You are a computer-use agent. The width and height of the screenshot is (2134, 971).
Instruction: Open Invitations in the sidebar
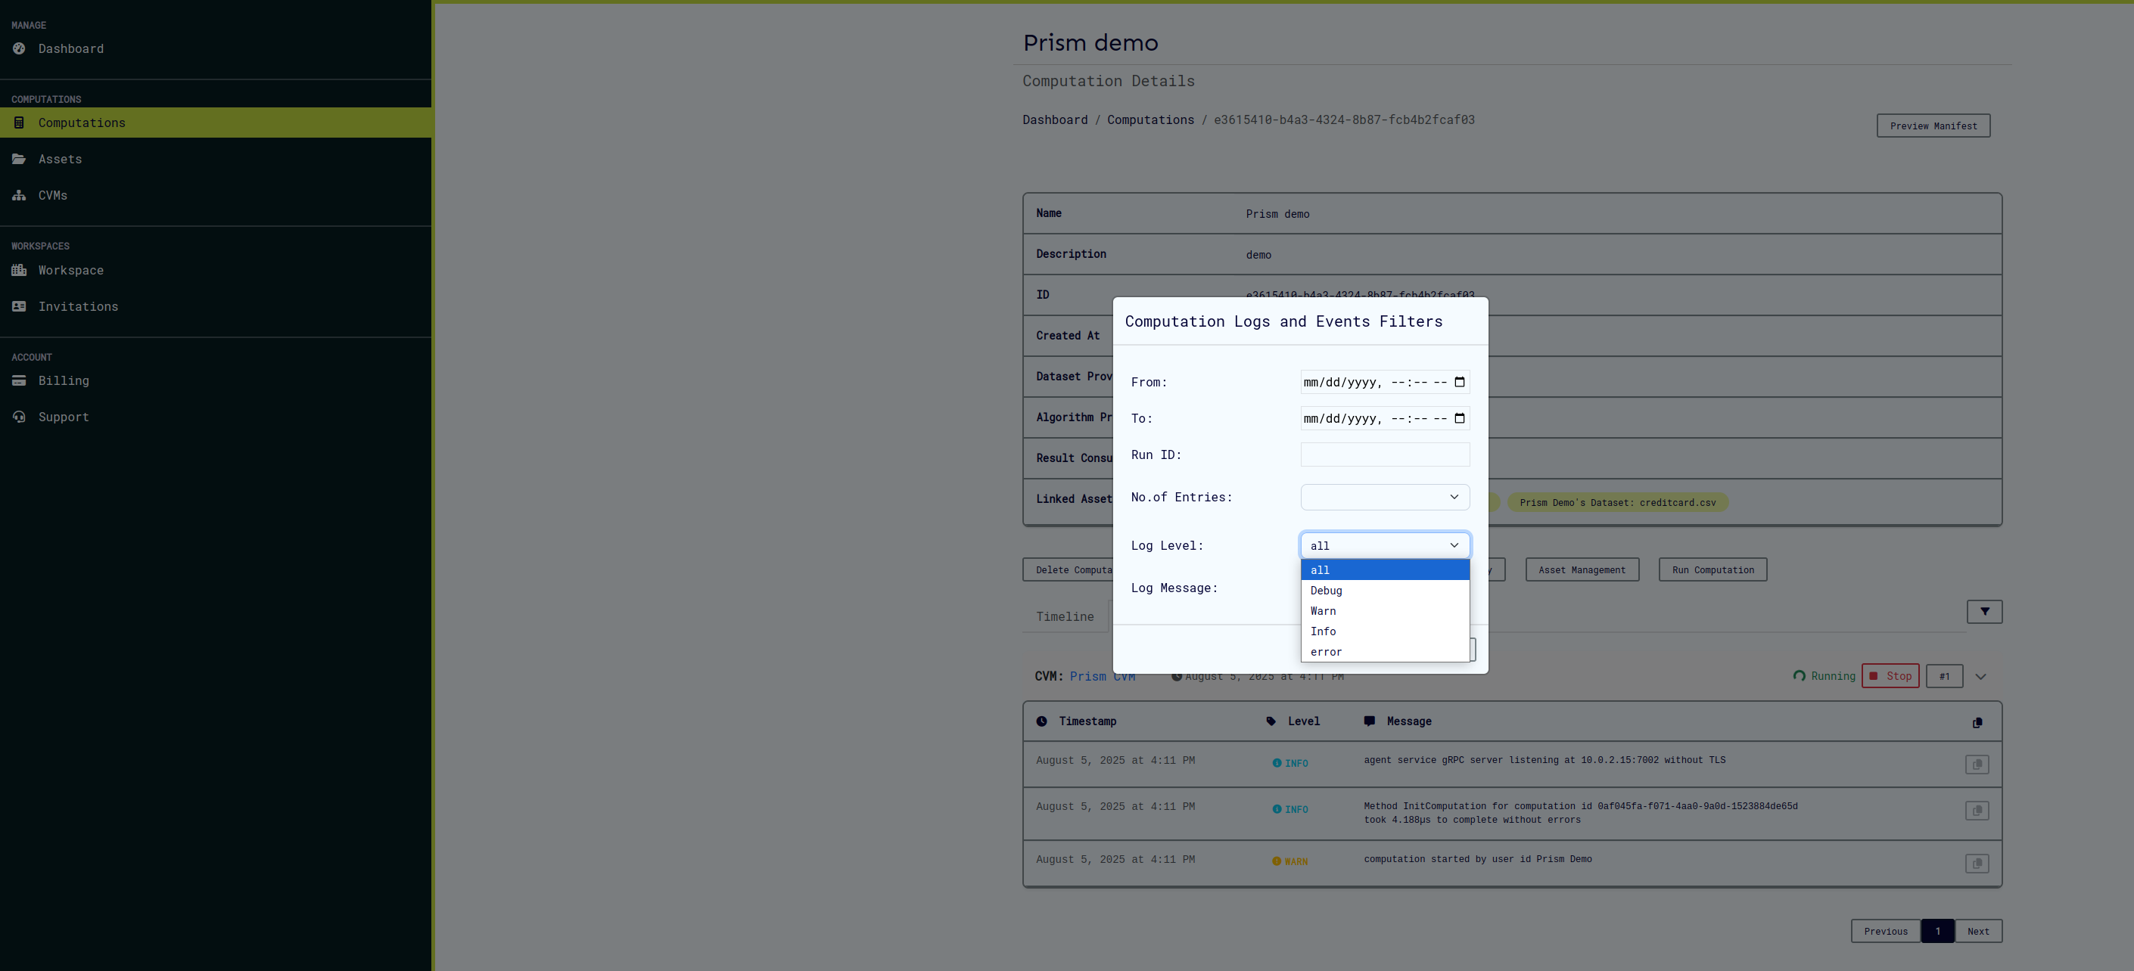coord(216,306)
